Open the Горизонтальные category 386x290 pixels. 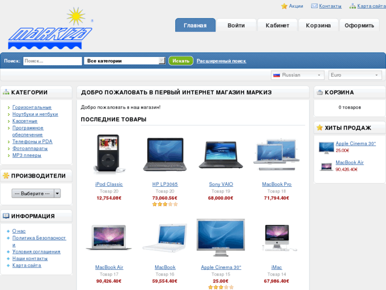32,107
